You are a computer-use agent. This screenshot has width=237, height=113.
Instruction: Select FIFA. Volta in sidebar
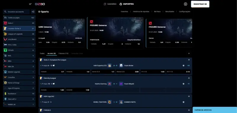(x=19, y=45)
